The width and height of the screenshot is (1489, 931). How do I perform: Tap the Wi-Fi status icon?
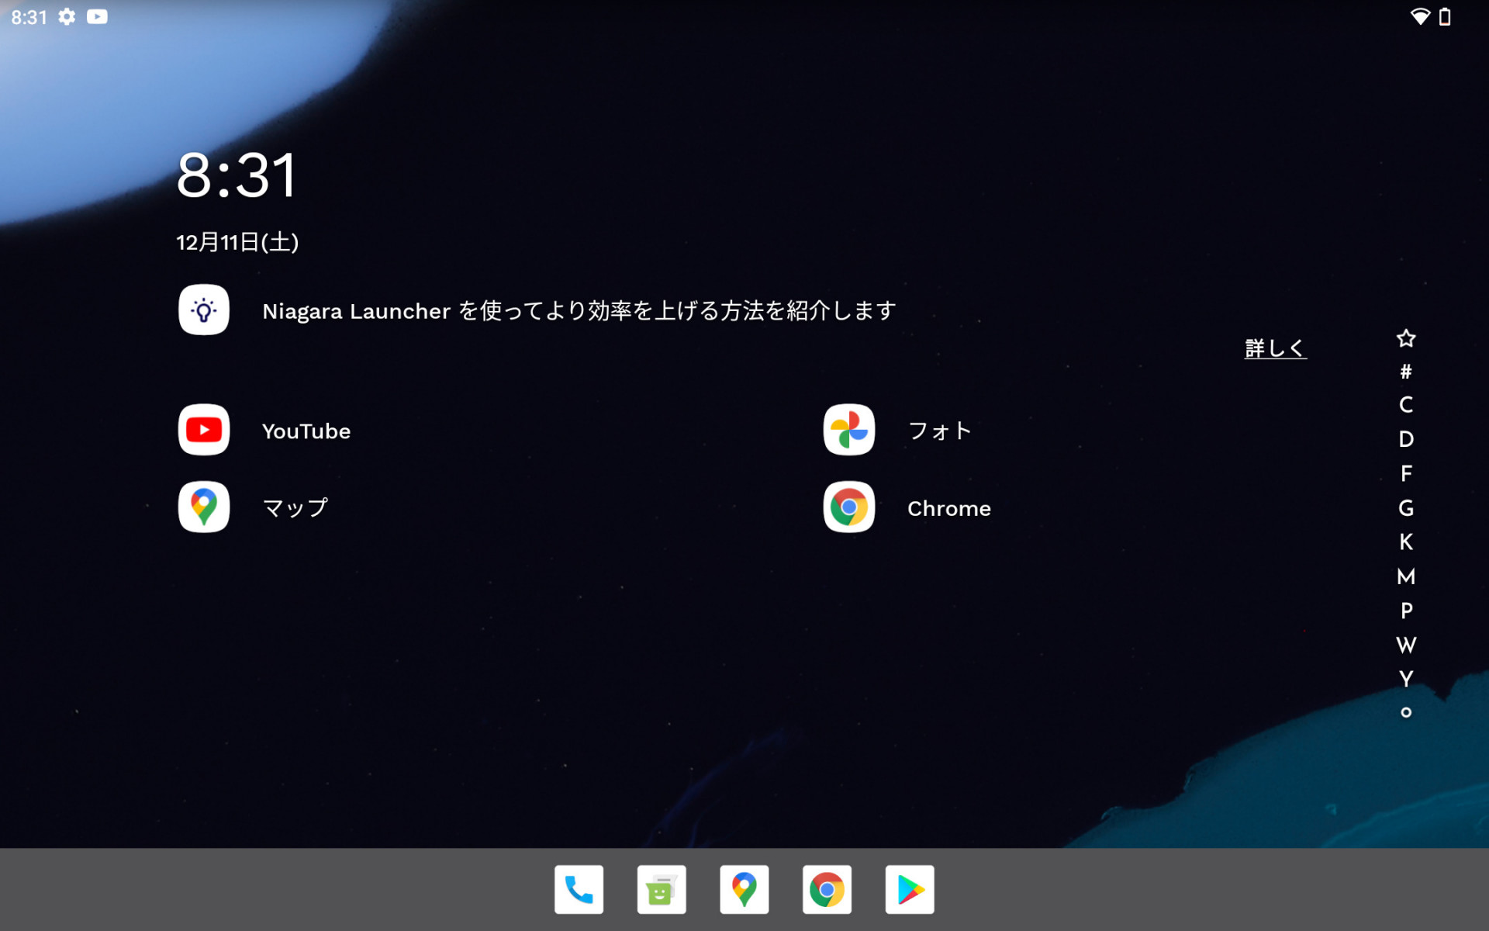[x=1420, y=16]
